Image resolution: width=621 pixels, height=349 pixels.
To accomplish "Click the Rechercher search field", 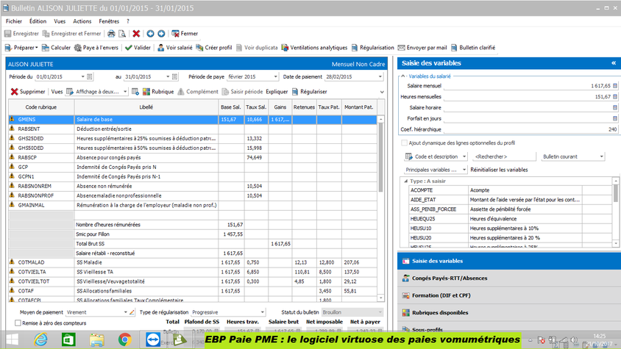I will pyautogui.click(x=504, y=156).
